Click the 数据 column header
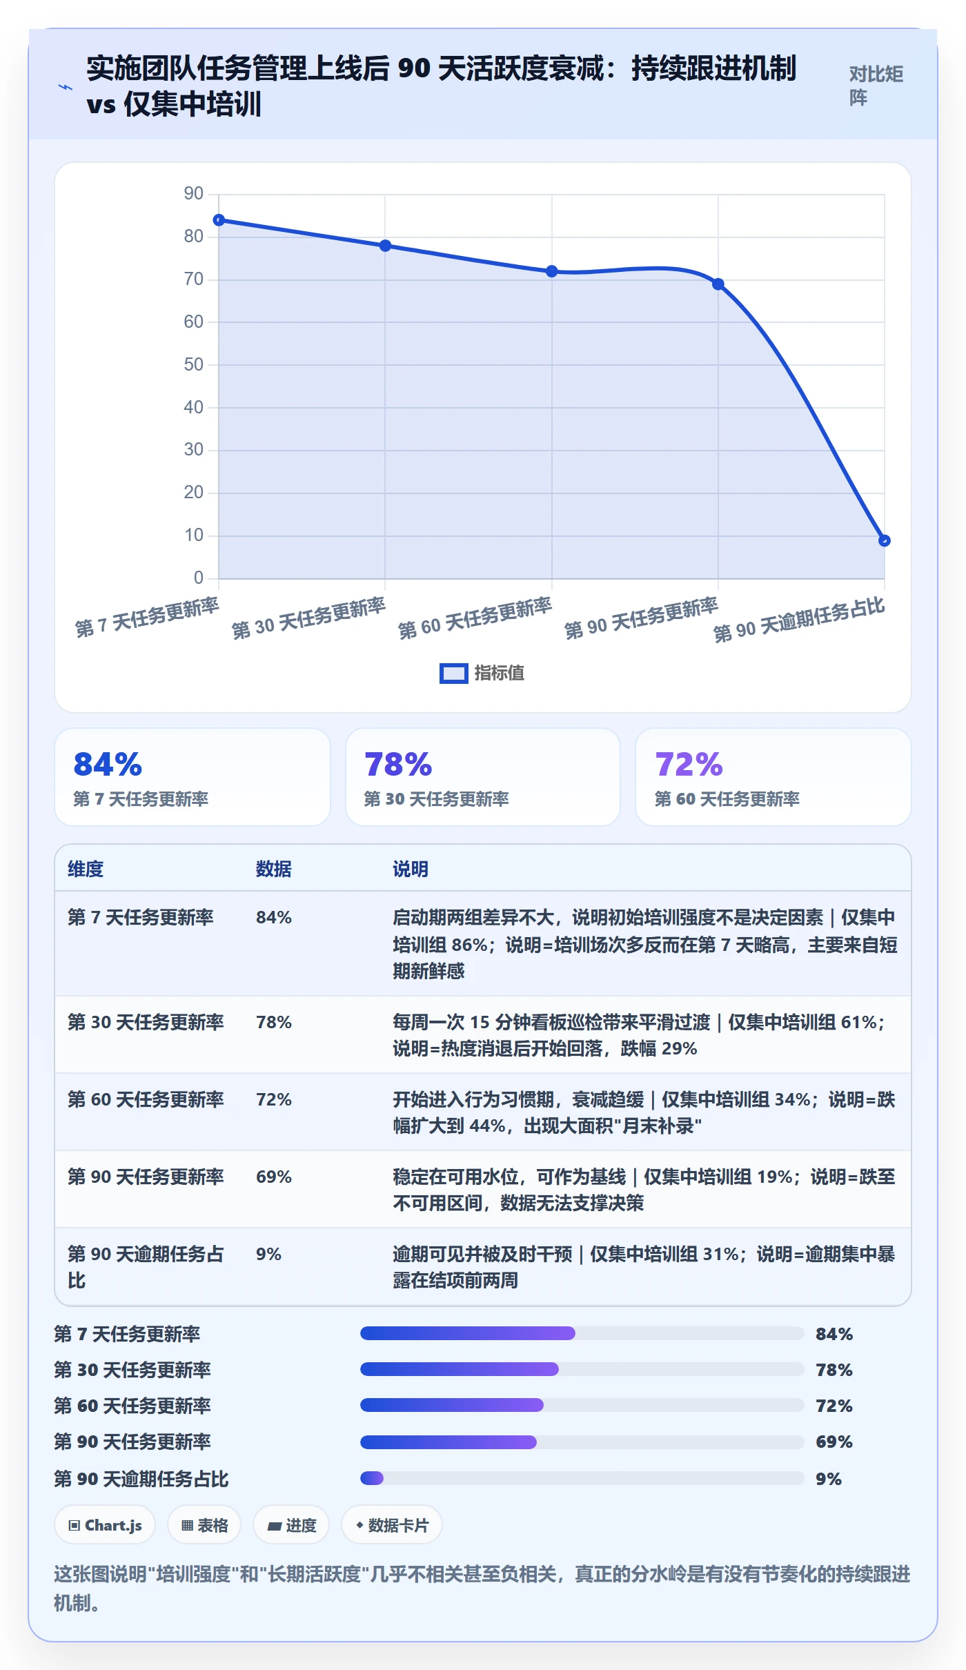The width and height of the screenshot is (966, 1670). pyautogui.click(x=274, y=869)
